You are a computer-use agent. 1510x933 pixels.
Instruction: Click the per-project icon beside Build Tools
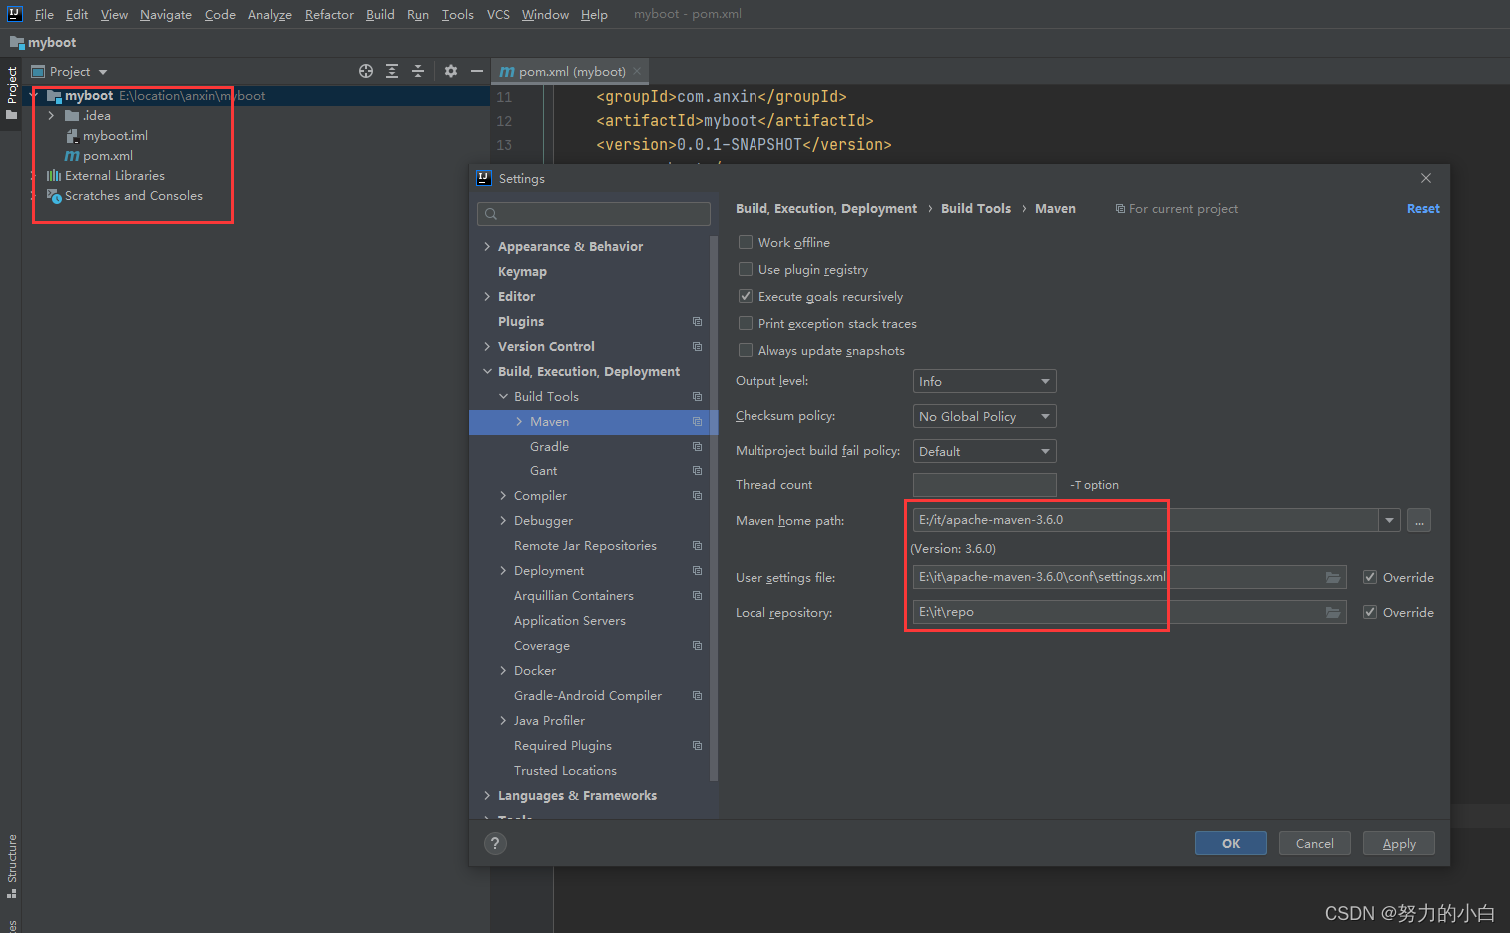[697, 397]
